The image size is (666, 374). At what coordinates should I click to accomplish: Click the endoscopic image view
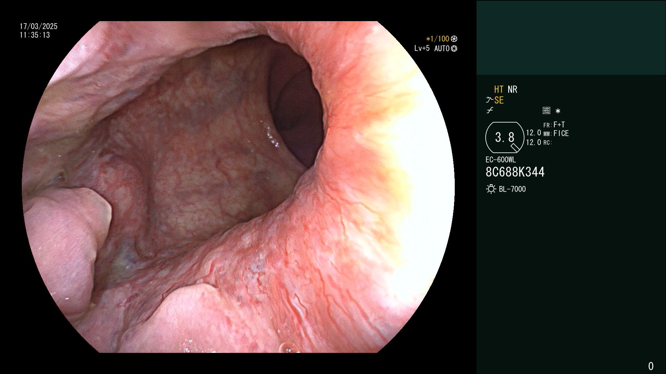point(238,187)
